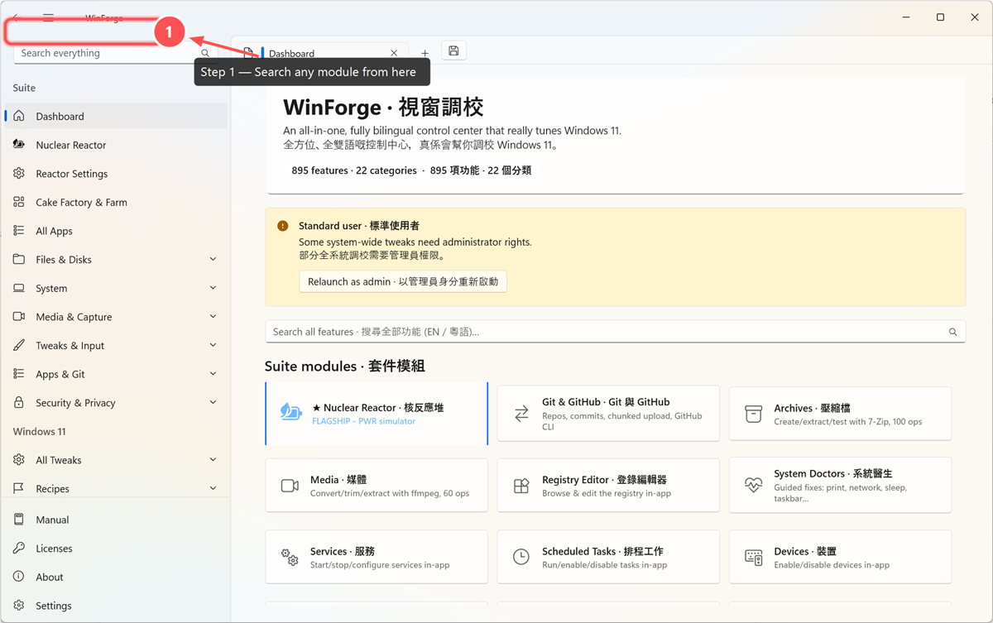Click the "Suite modules" heading
The height and width of the screenshot is (623, 993).
point(345,366)
